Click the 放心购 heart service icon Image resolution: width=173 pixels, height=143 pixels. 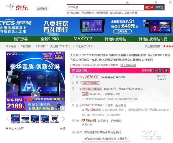(x=84, y=120)
